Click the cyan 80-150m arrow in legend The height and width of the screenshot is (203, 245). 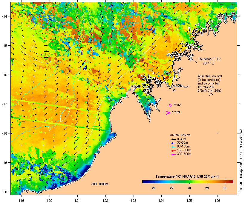pyautogui.click(x=173, y=147)
